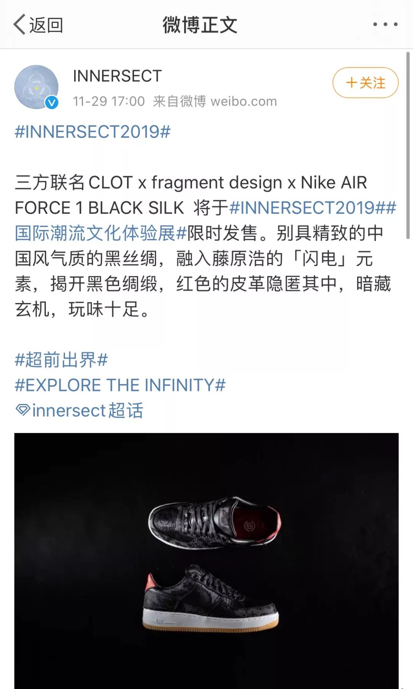
Task: Tap the post timestamp 11-29 17:00
Action: 109,101
